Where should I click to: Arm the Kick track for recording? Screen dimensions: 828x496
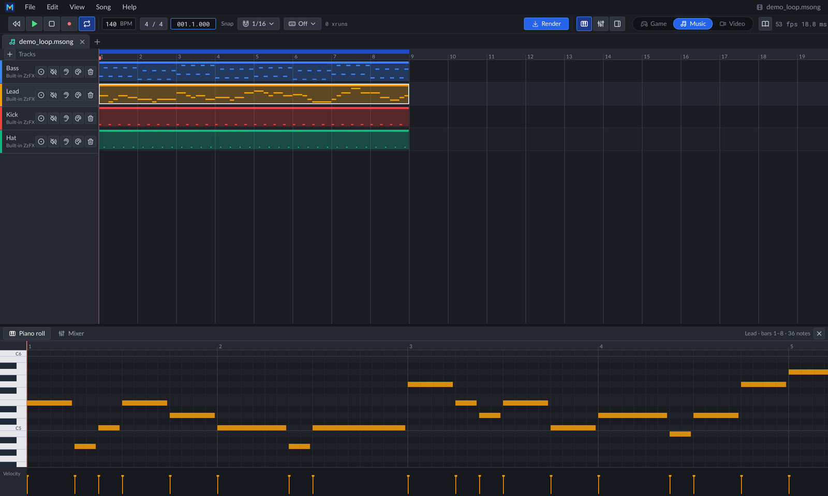(x=41, y=118)
